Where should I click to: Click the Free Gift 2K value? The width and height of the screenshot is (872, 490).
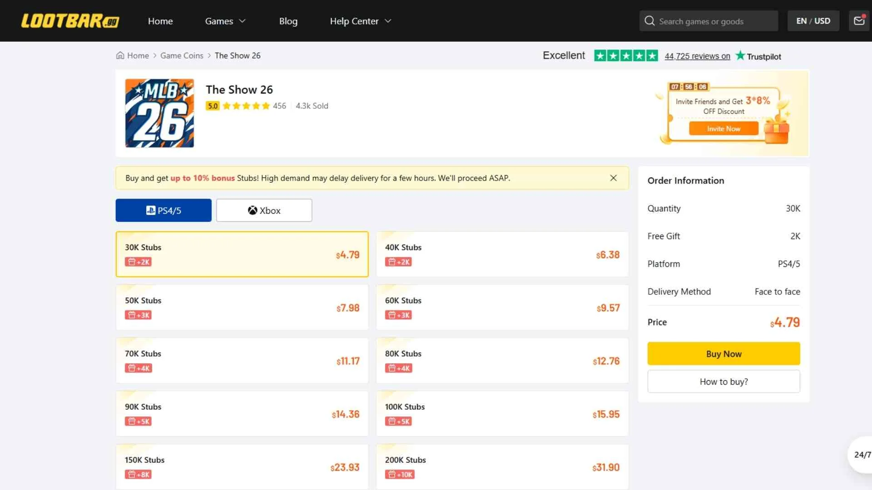click(795, 236)
